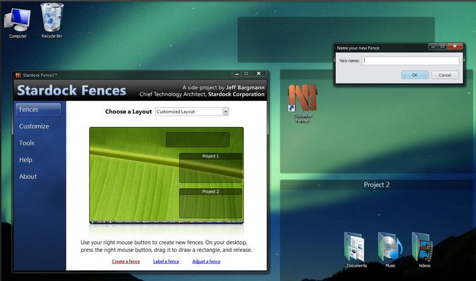
Task: Open the Videos folder icon
Action: (x=424, y=250)
